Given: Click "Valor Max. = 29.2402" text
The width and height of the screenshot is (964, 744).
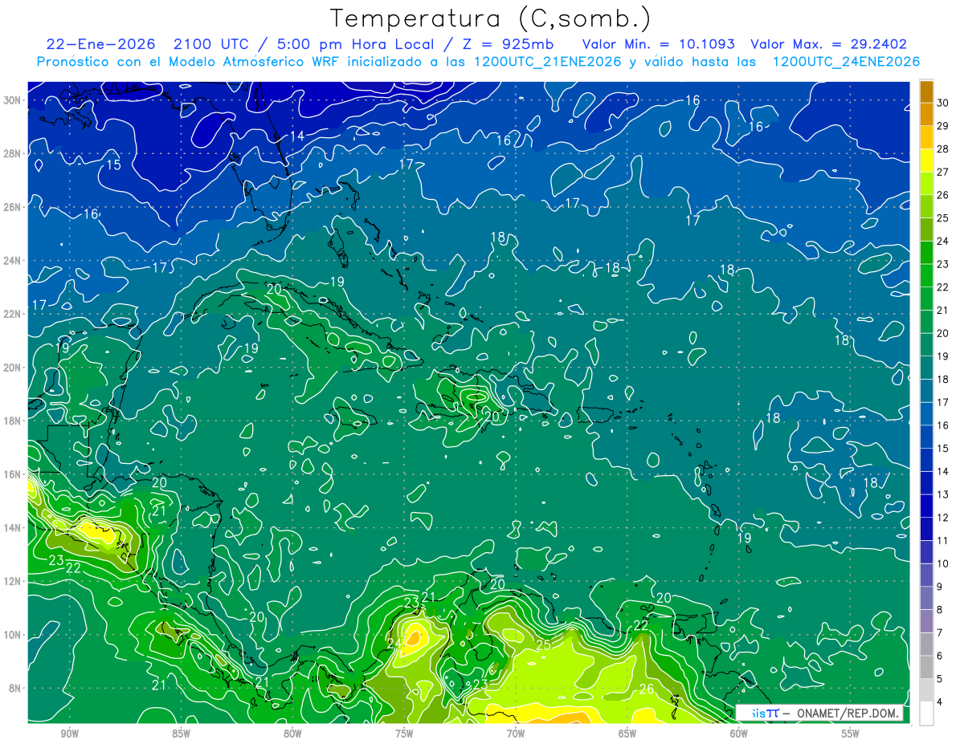Looking at the screenshot, I should point(829,44).
